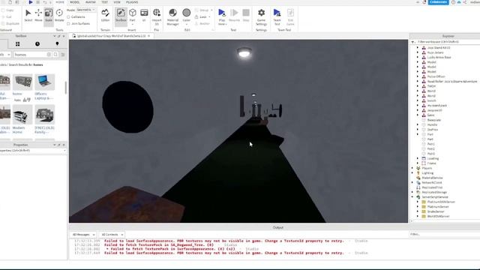Open Toolbox Recent clock tab

37,44
